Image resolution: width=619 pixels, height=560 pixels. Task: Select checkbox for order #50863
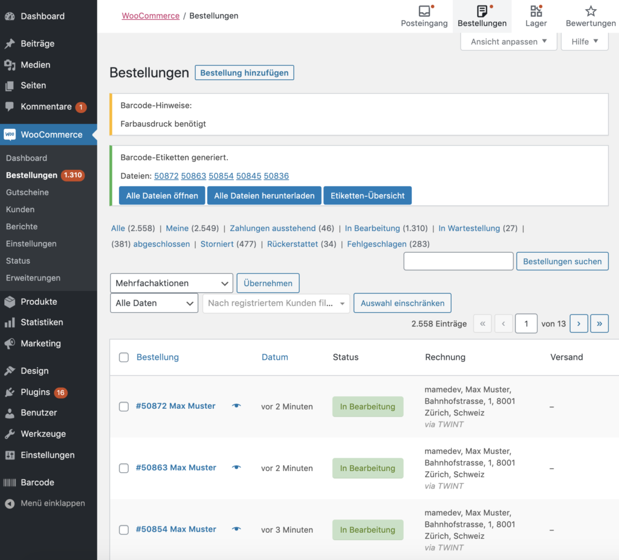(124, 468)
